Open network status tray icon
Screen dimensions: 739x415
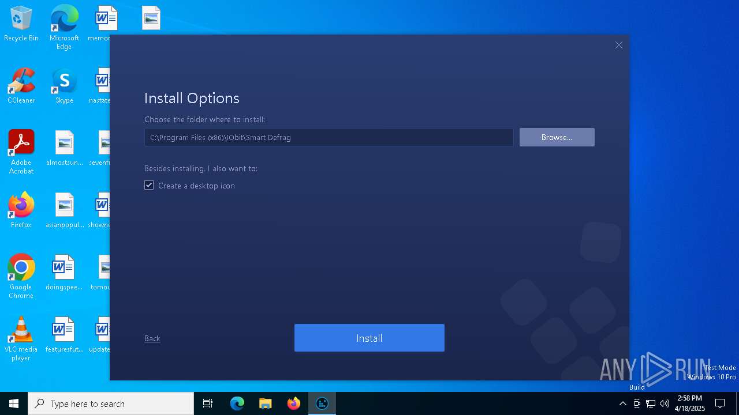[651, 403]
